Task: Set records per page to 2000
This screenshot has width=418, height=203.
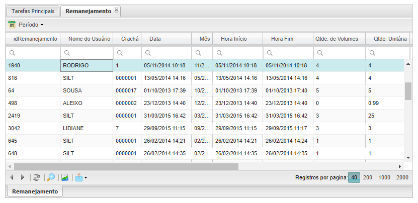Action: (x=402, y=177)
